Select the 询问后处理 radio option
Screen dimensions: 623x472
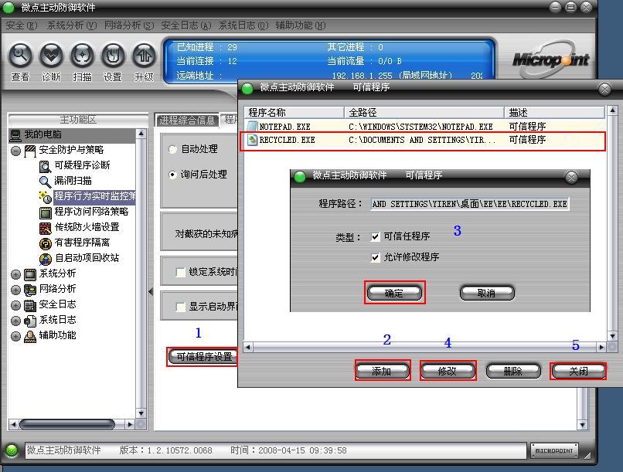[173, 175]
